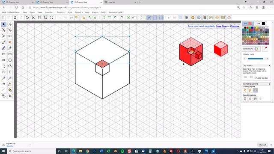Select the dimension line tool
The height and width of the screenshot is (154, 274).
pyautogui.click(x=4, y=72)
